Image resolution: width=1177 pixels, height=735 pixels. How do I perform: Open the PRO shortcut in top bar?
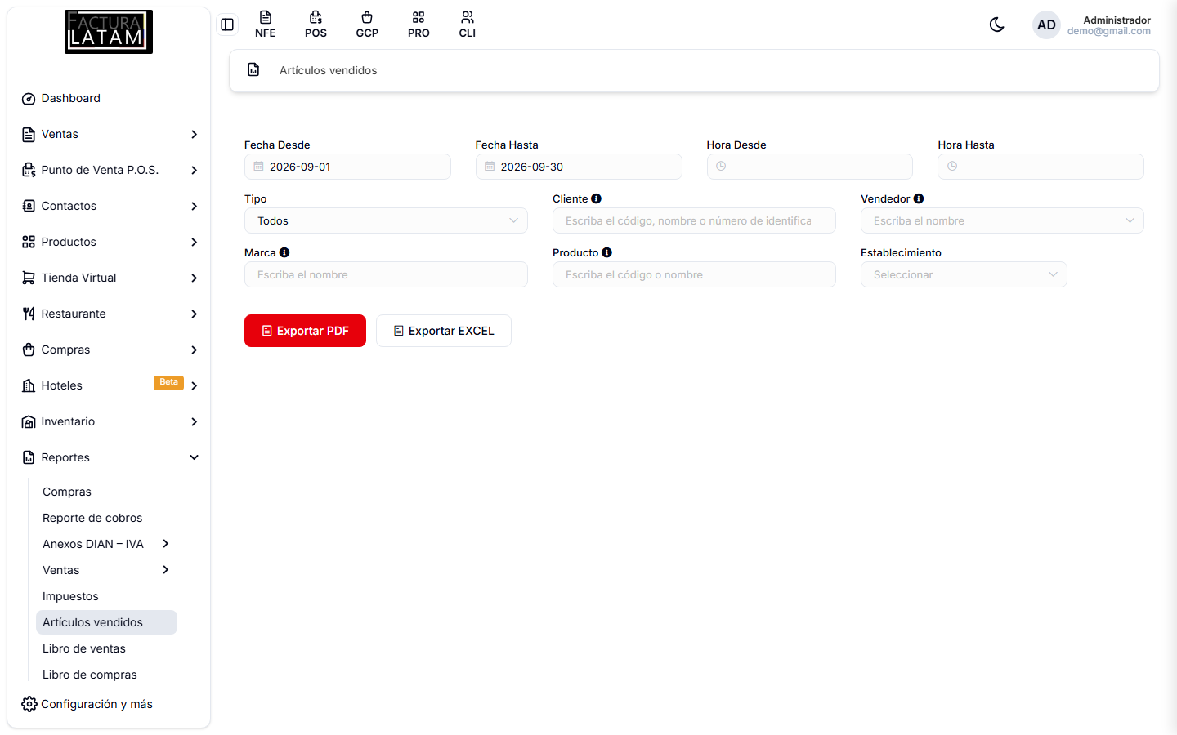coord(418,24)
